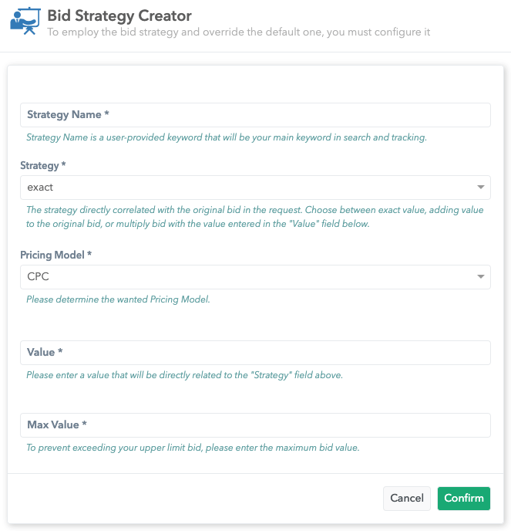This screenshot has width=511, height=531.
Task: Click the 'Please determine the wanted Pricing Model' hint
Action: [x=118, y=299]
